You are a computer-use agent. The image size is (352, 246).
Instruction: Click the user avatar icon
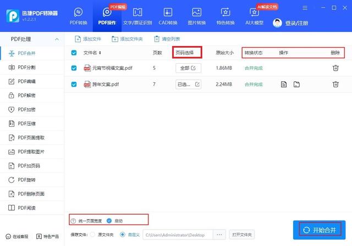coord(277,23)
